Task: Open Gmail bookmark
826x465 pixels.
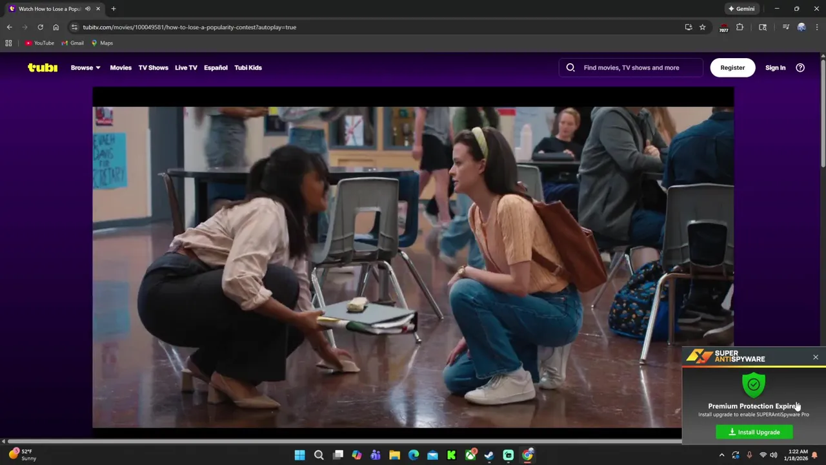Action: [73, 43]
